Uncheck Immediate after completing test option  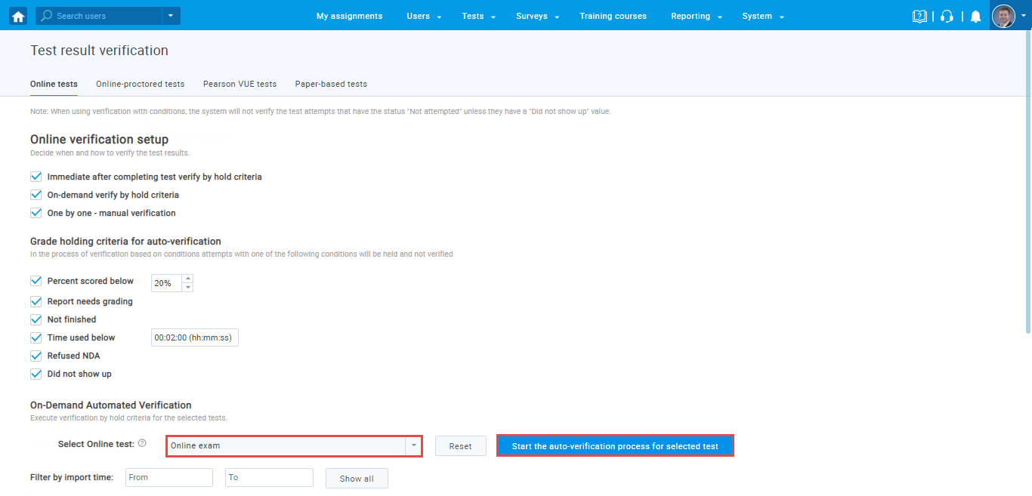tap(36, 177)
